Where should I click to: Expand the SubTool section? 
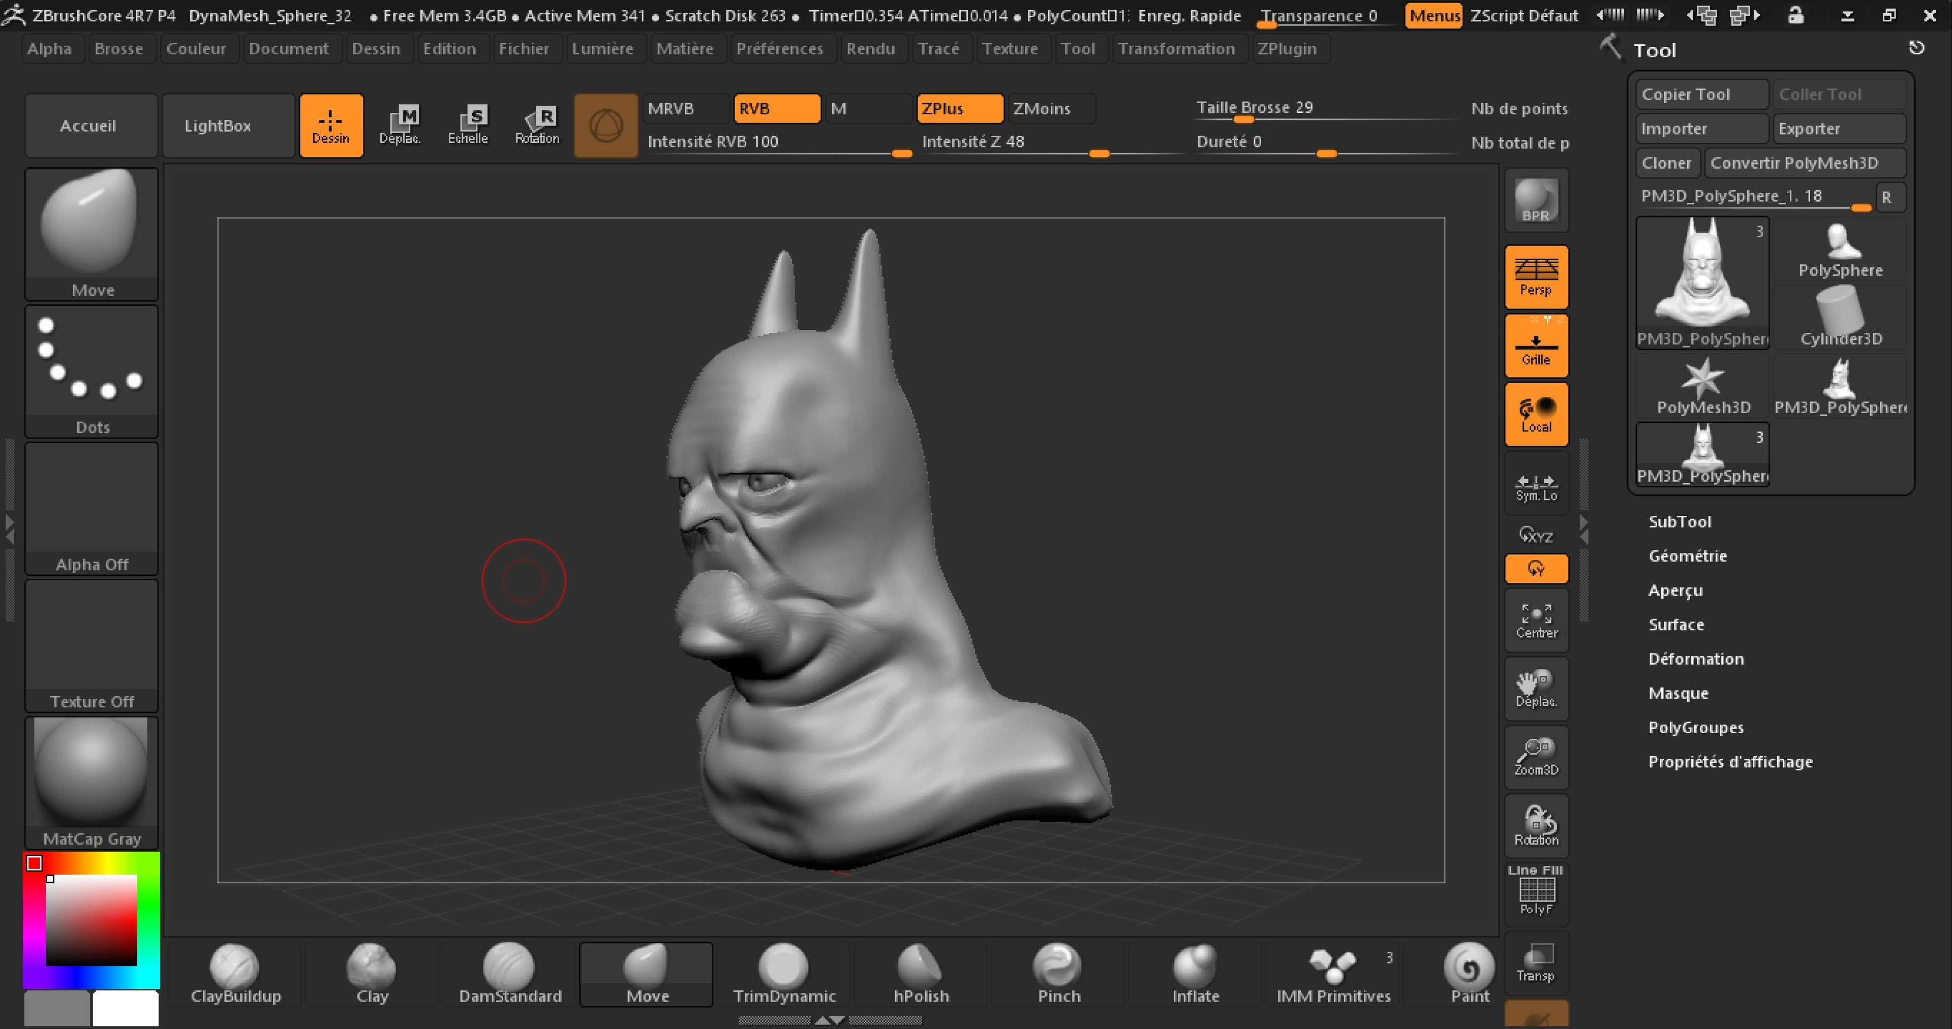(x=1679, y=521)
